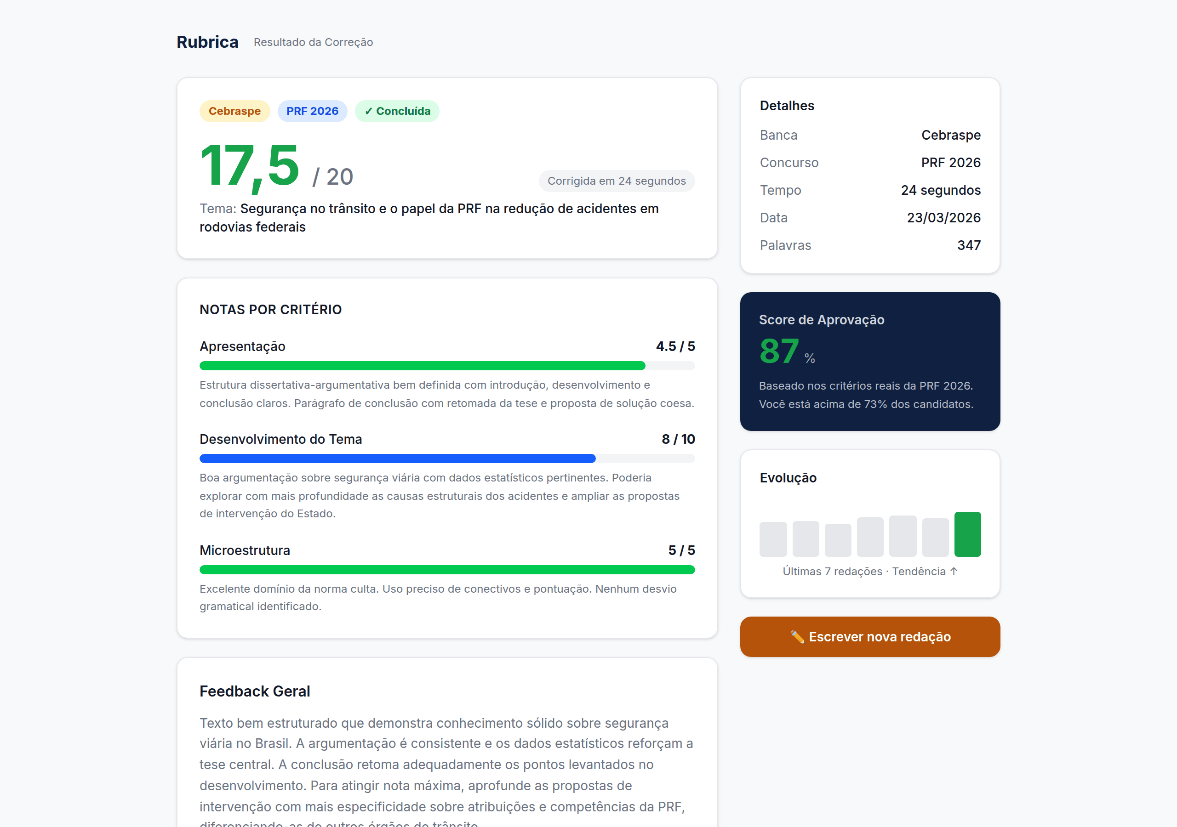Viewport: 1177px width, 827px height.
Task: Click the Microestrutura progress bar
Action: point(446,569)
